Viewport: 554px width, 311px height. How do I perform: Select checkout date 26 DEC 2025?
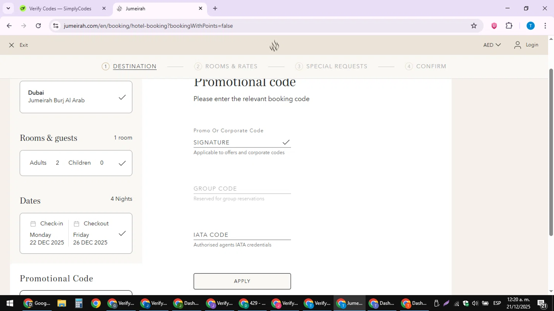[x=90, y=239]
